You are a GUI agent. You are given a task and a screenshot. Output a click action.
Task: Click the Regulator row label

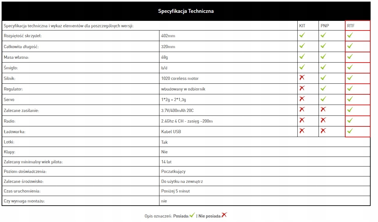13,89
